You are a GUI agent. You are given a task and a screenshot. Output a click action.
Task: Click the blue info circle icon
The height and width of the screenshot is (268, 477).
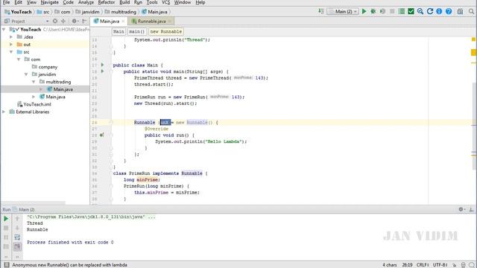click(439, 12)
